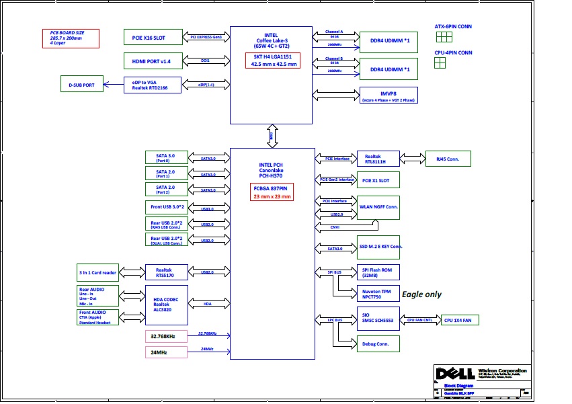
Task: Click the Dell logo in title block
Action: [x=454, y=374]
